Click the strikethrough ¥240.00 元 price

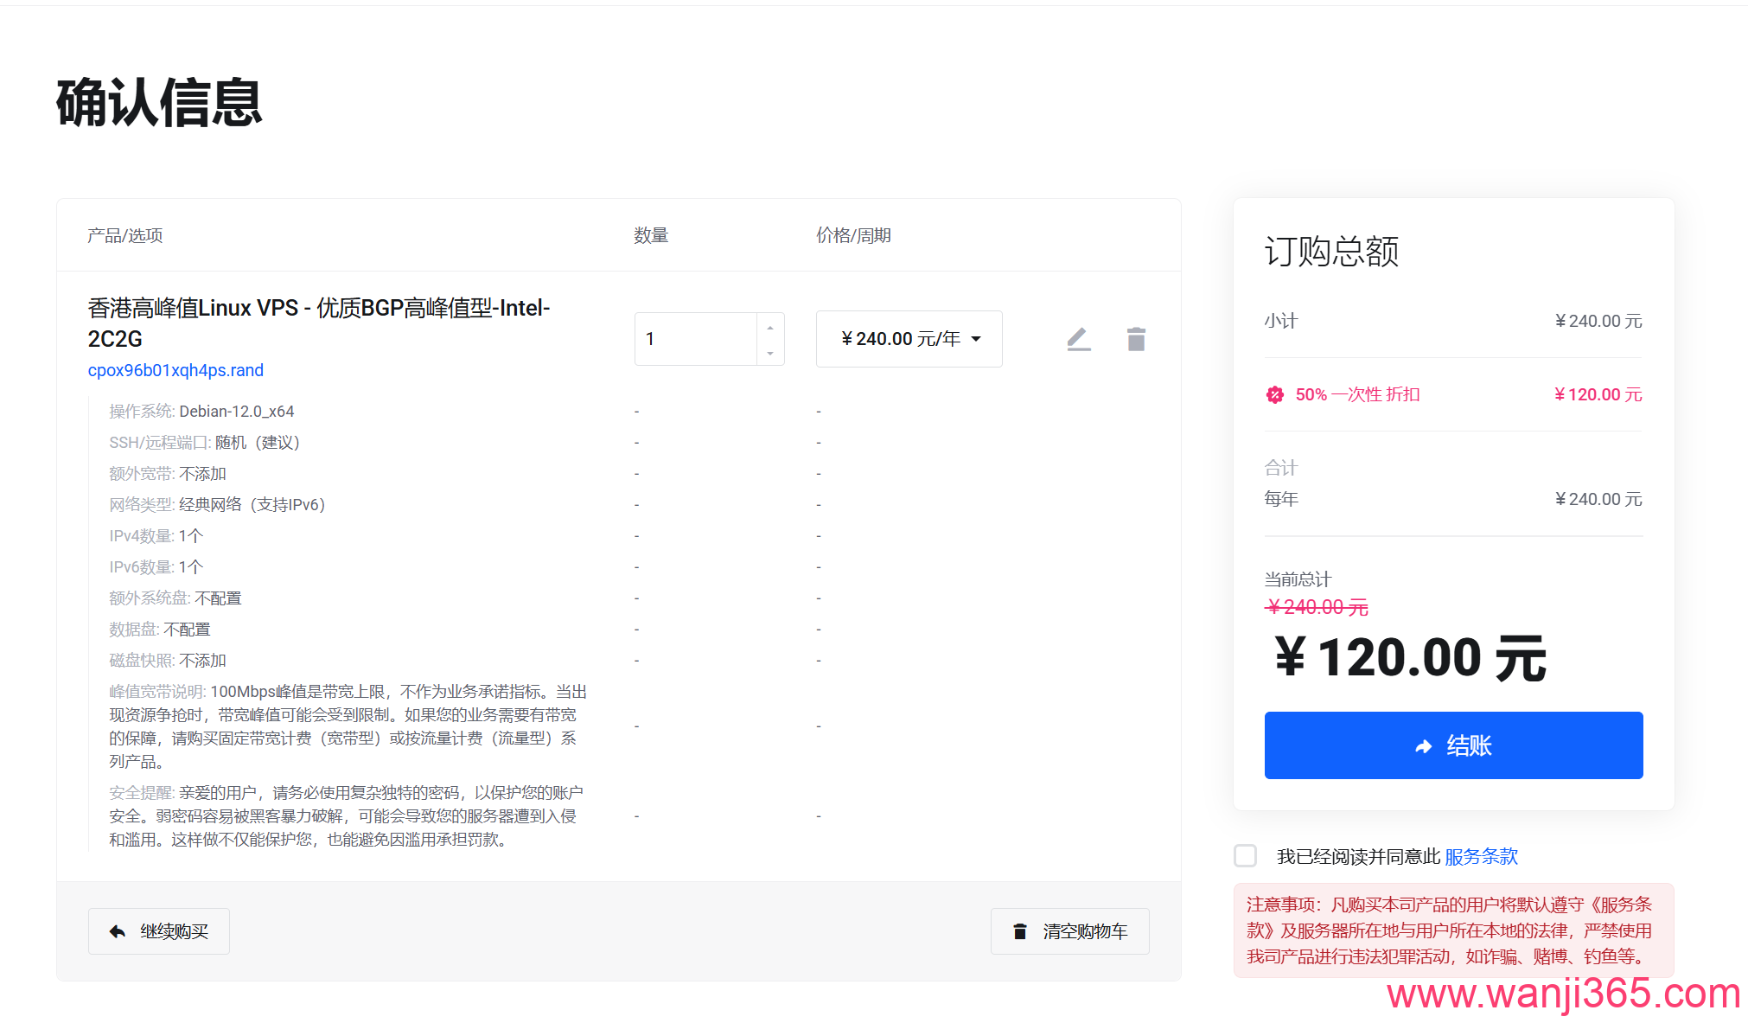1316,607
